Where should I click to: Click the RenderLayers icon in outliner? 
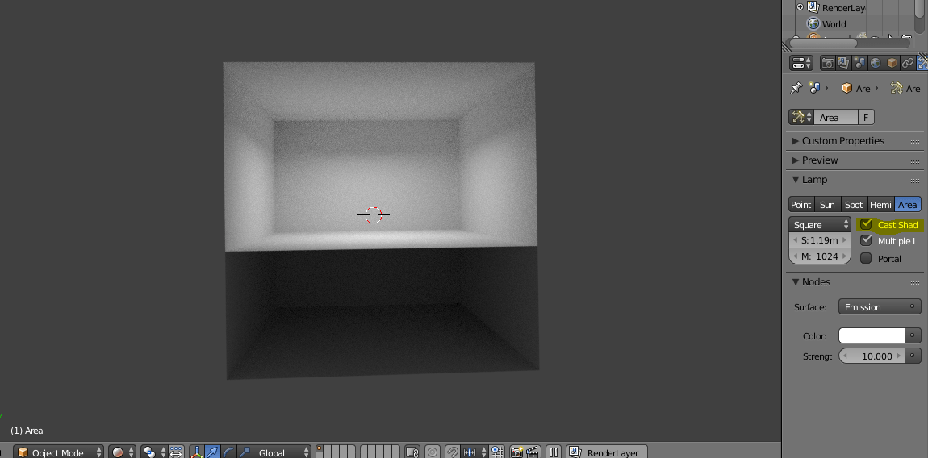[x=813, y=7]
